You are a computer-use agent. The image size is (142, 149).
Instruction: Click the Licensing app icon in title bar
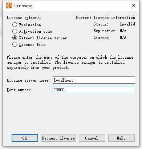pyautogui.click(x=9, y=5)
